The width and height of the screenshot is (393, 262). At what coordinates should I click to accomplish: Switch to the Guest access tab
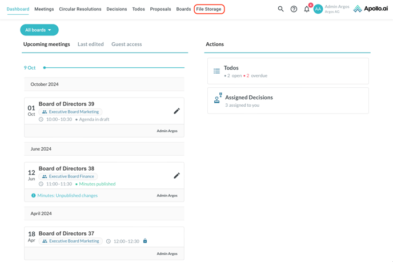point(126,44)
